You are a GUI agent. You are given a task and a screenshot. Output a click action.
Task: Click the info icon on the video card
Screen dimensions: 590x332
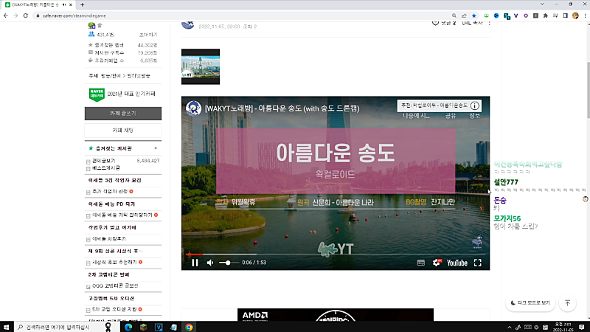475,106
